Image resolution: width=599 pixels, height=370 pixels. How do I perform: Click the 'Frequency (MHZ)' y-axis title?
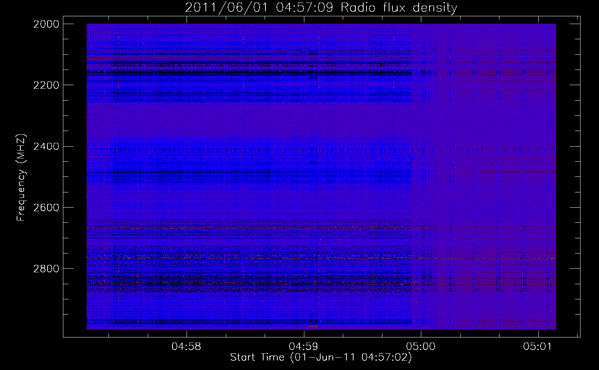21,178
